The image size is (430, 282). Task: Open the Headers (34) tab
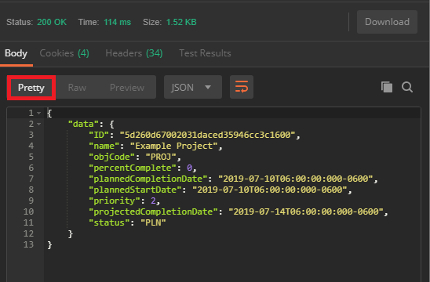[x=134, y=53]
